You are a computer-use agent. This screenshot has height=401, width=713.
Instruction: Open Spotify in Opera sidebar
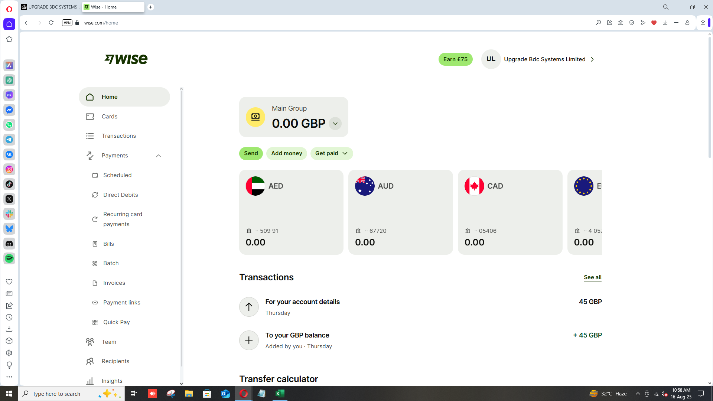click(x=9, y=258)
